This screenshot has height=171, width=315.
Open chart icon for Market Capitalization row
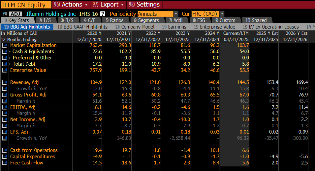4,45
